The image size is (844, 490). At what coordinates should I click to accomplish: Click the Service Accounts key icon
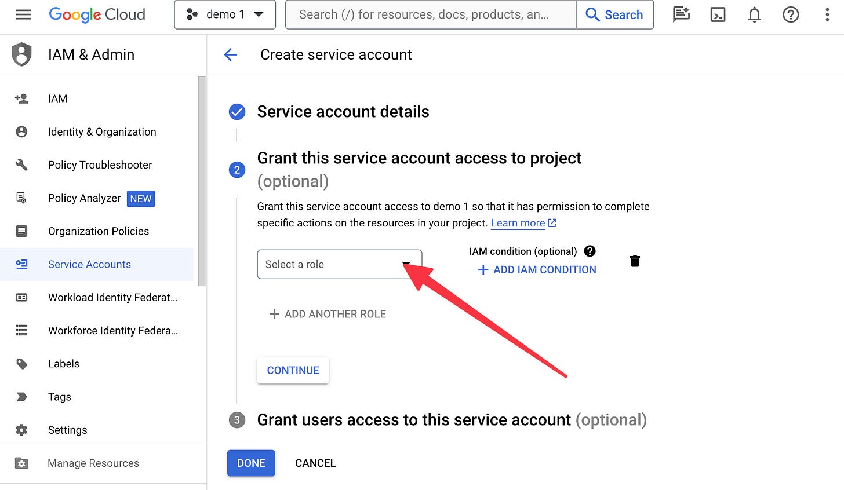click(x=21, y=264)
